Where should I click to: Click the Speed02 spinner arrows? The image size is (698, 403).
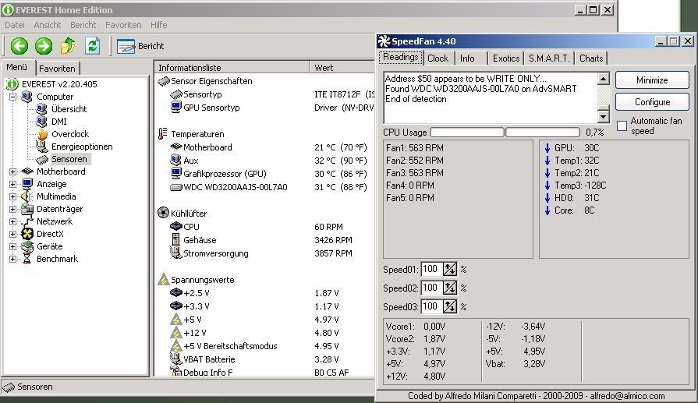coord(450,288)
